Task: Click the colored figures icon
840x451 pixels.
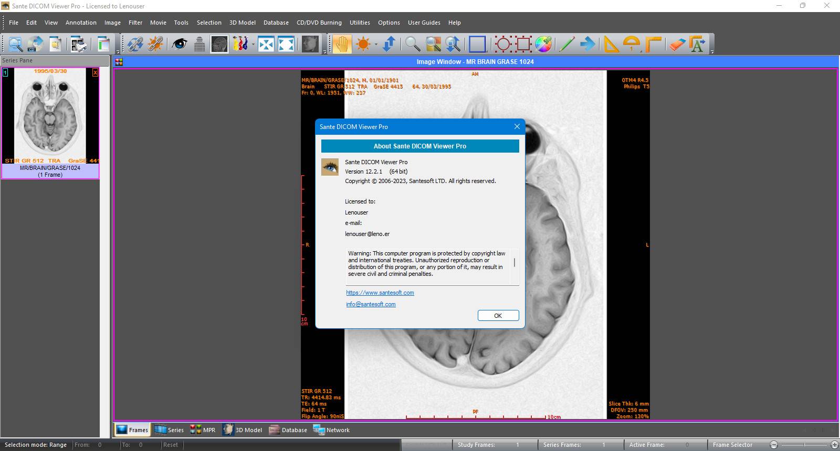Action: coord(240,44)
